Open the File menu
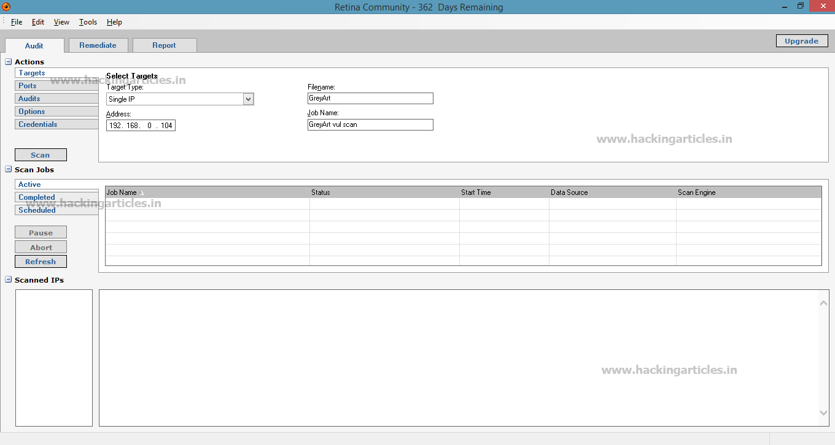The image size is (835, 445). (x=17, y=22)
